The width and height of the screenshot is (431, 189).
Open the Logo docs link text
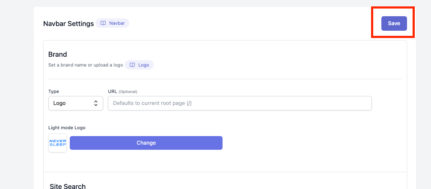(144, 65)
